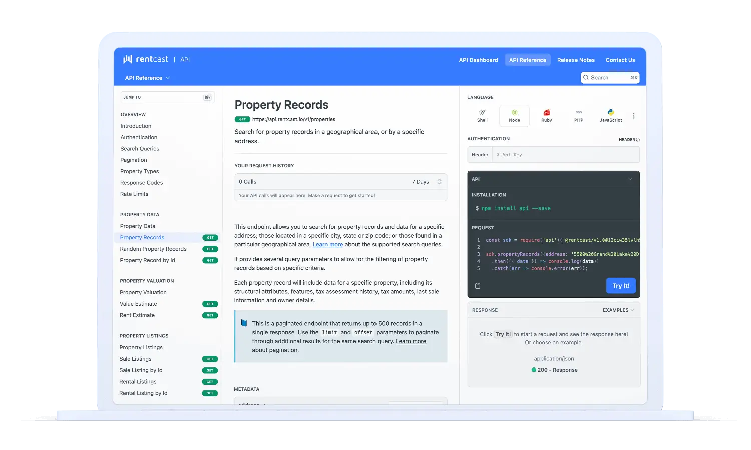
Task: Select the Node language icon
Action: pyautogui.click(x=514, y=112)
